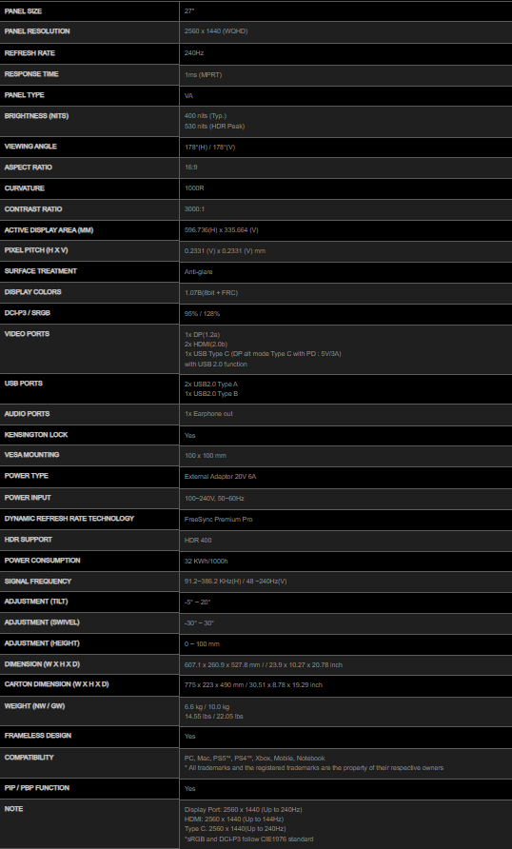
Task: Click the DCI-P3 / SRGB label
Action: click(28, 313)
